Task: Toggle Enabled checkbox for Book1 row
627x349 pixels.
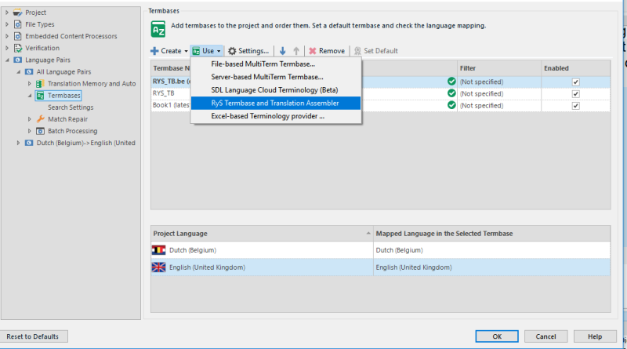Action: 576,106
